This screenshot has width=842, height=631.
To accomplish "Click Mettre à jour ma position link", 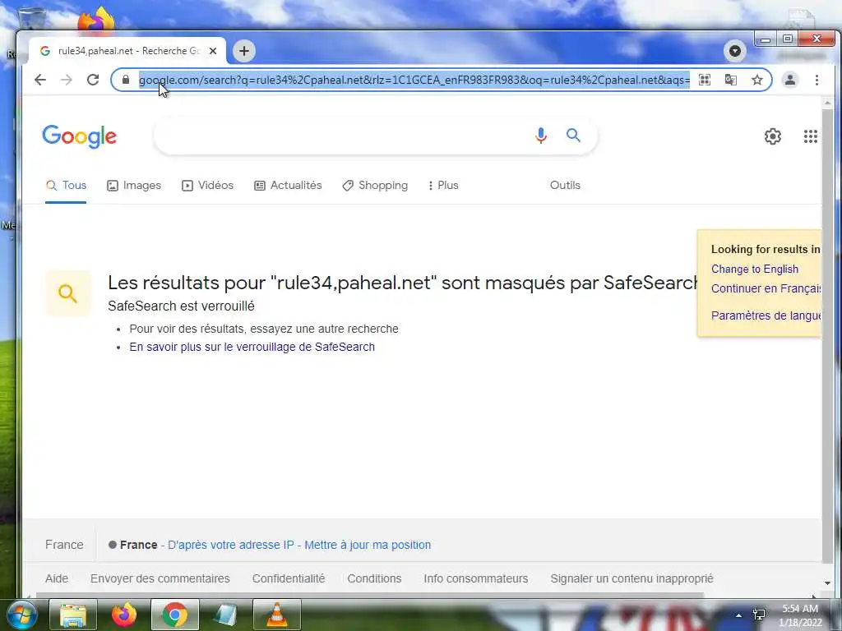I will (x=368, y=545).
